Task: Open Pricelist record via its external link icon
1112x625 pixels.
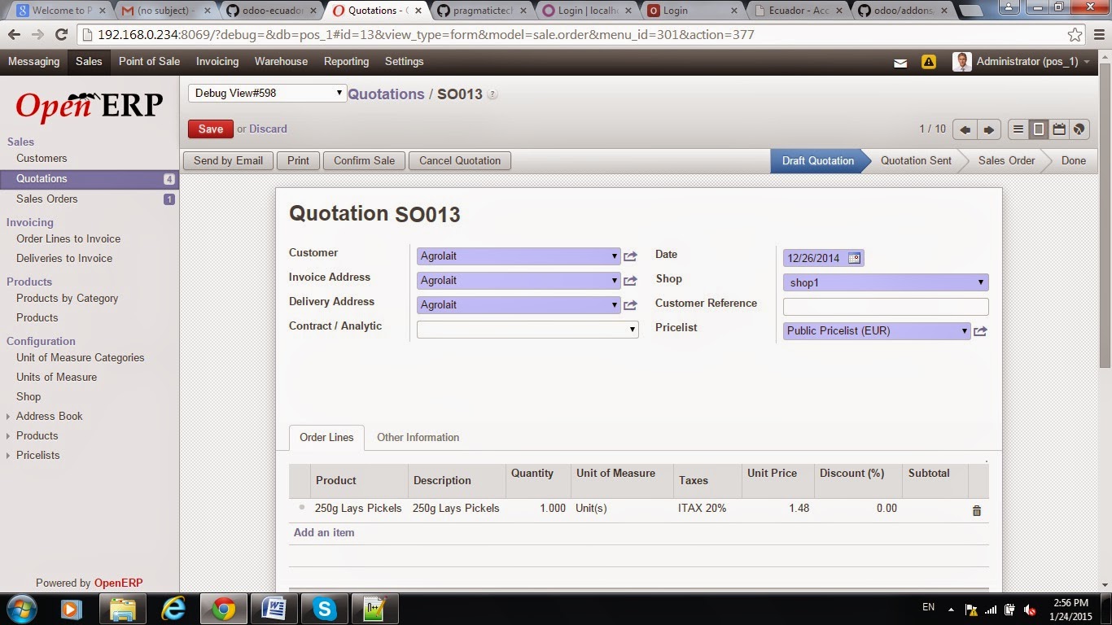Action: [980, 331]
